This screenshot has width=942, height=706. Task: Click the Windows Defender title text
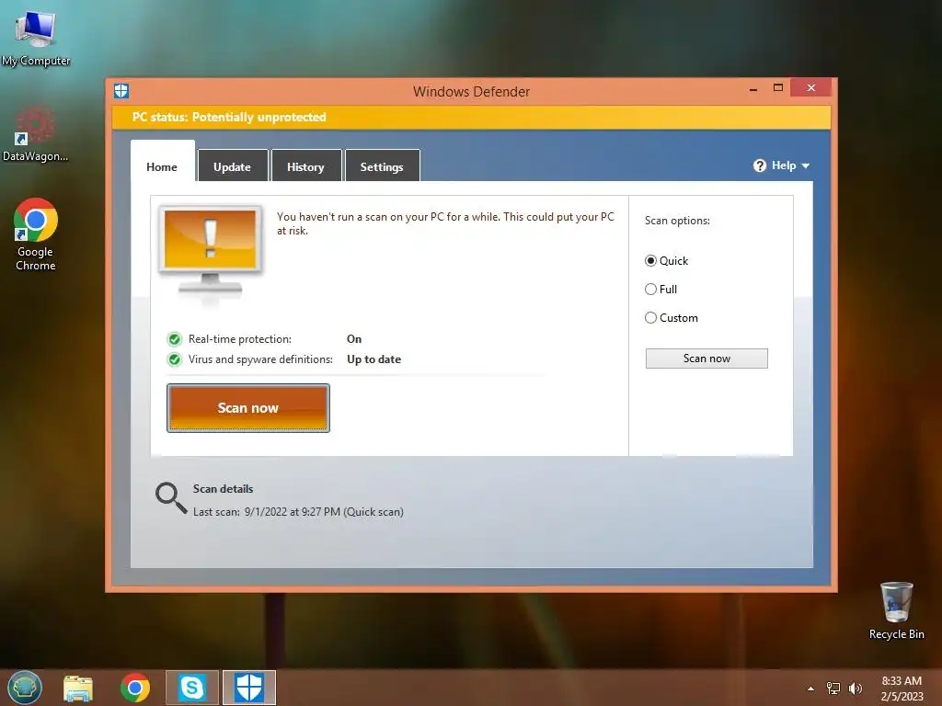coord(472,92)
